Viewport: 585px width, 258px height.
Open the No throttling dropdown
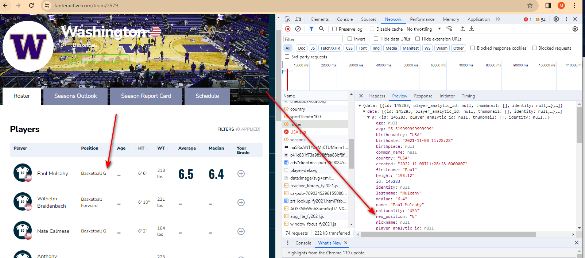[x=424, y=29]
